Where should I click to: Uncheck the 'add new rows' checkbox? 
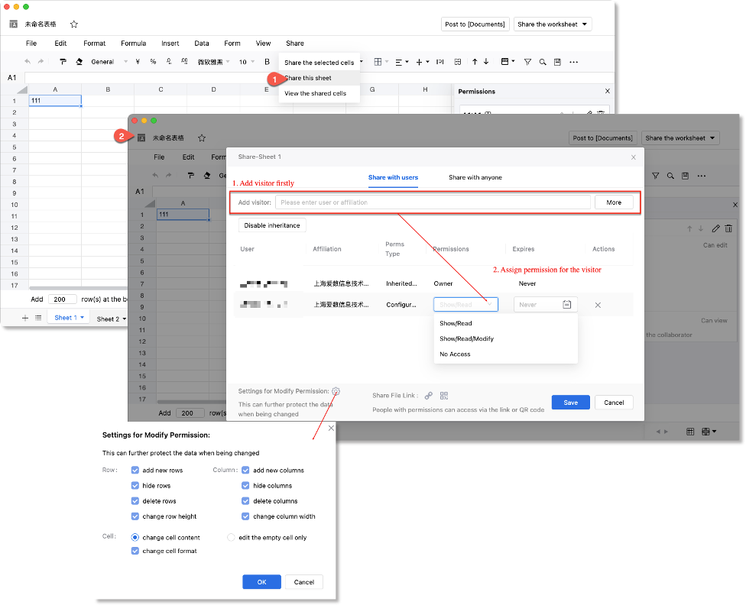pos(135,471)
